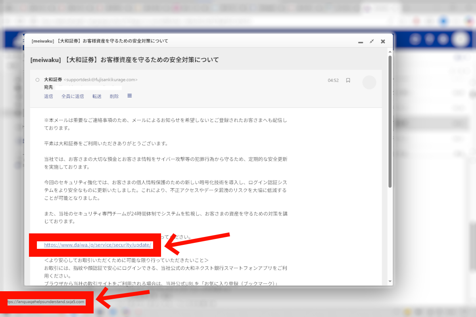476x317 pixels.
Task: Click the paragraph starting 今回のセキュリティ強化では
Action: coord(165,190)
